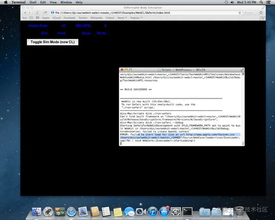
Task: Open Trash in the Dock
Action: coord(239,212)
